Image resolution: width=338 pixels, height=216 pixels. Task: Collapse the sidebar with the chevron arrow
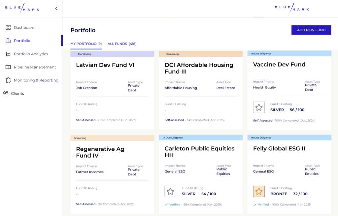click(x=56, y=9)
